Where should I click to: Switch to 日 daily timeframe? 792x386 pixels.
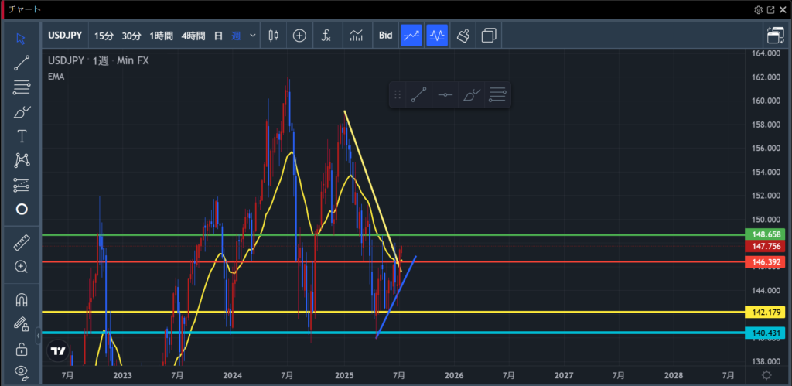(x=218, y=36)
